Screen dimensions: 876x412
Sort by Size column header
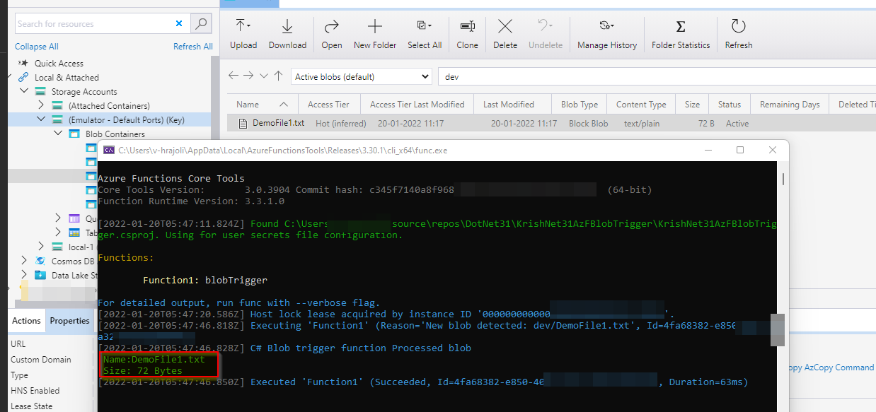tap(692, 105)
